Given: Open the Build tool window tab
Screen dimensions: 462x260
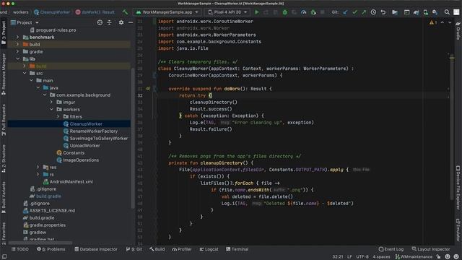Looking at the screenshot, I should [157, 249].
